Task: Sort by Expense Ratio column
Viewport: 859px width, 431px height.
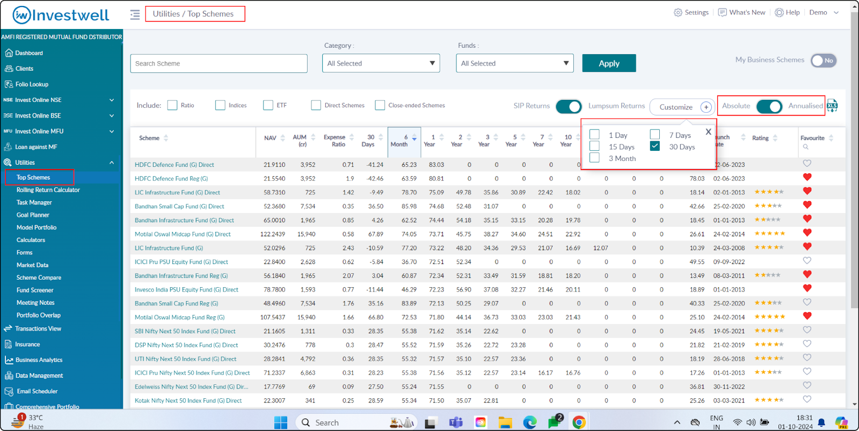Action: coord(352,137)
